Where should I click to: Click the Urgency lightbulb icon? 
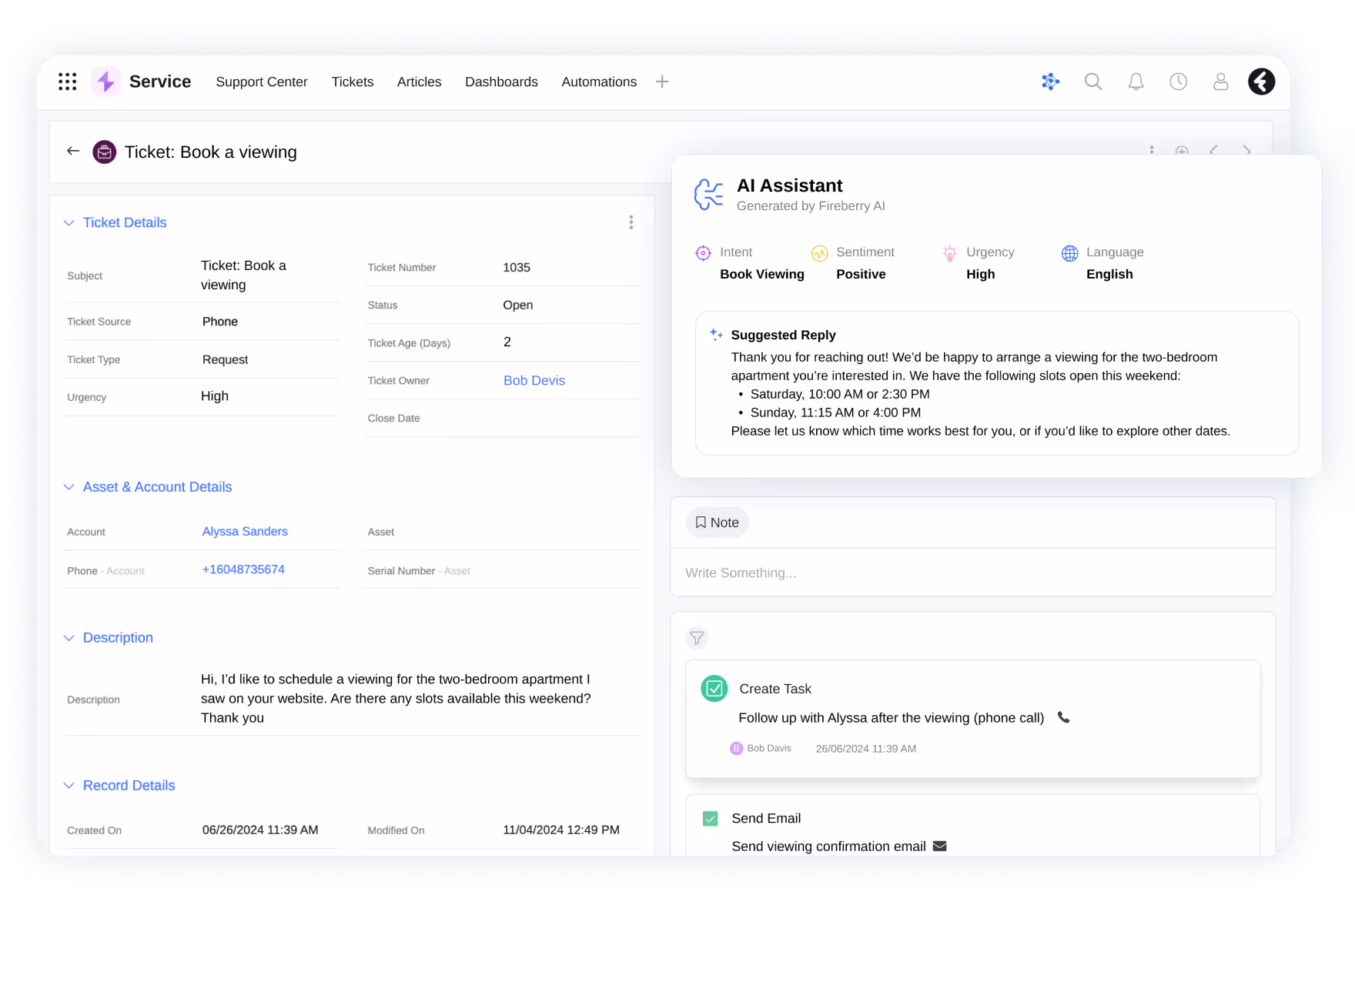tap(950, 253)
